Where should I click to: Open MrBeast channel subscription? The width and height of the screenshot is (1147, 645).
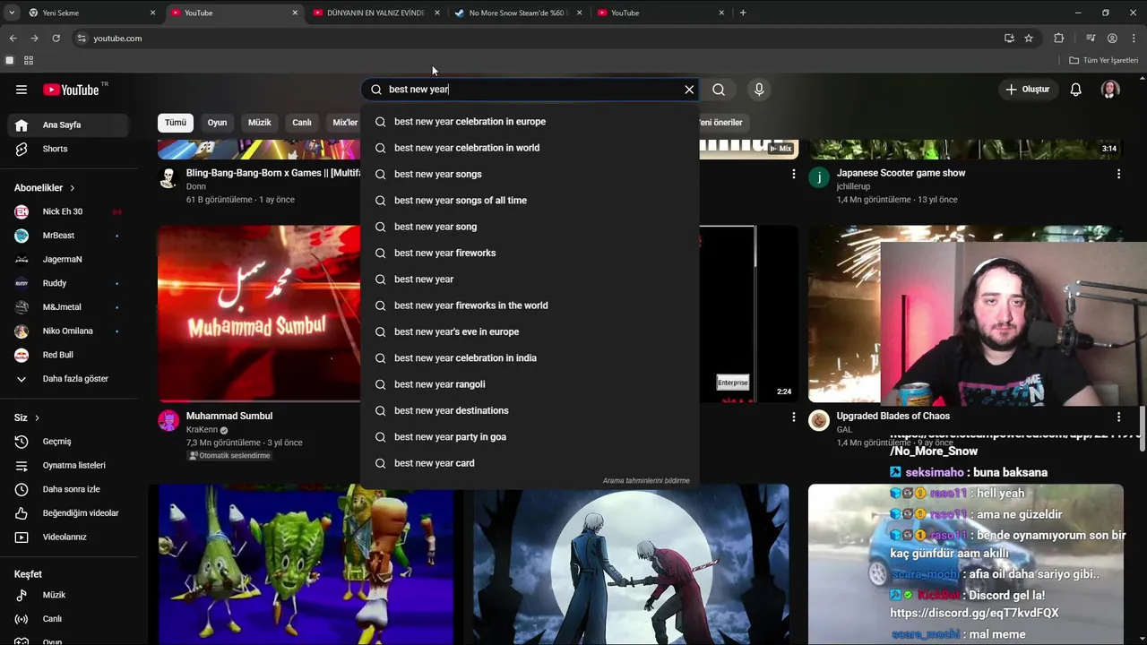(70, 236)
